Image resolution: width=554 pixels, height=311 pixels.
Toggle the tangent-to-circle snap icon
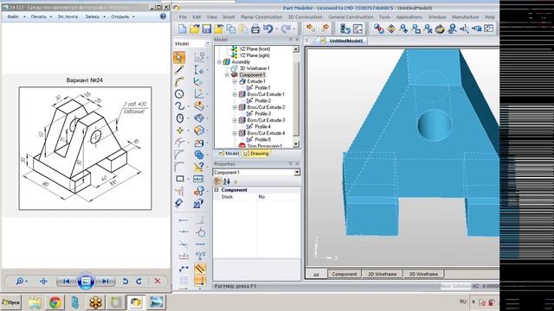click(200, 232)
